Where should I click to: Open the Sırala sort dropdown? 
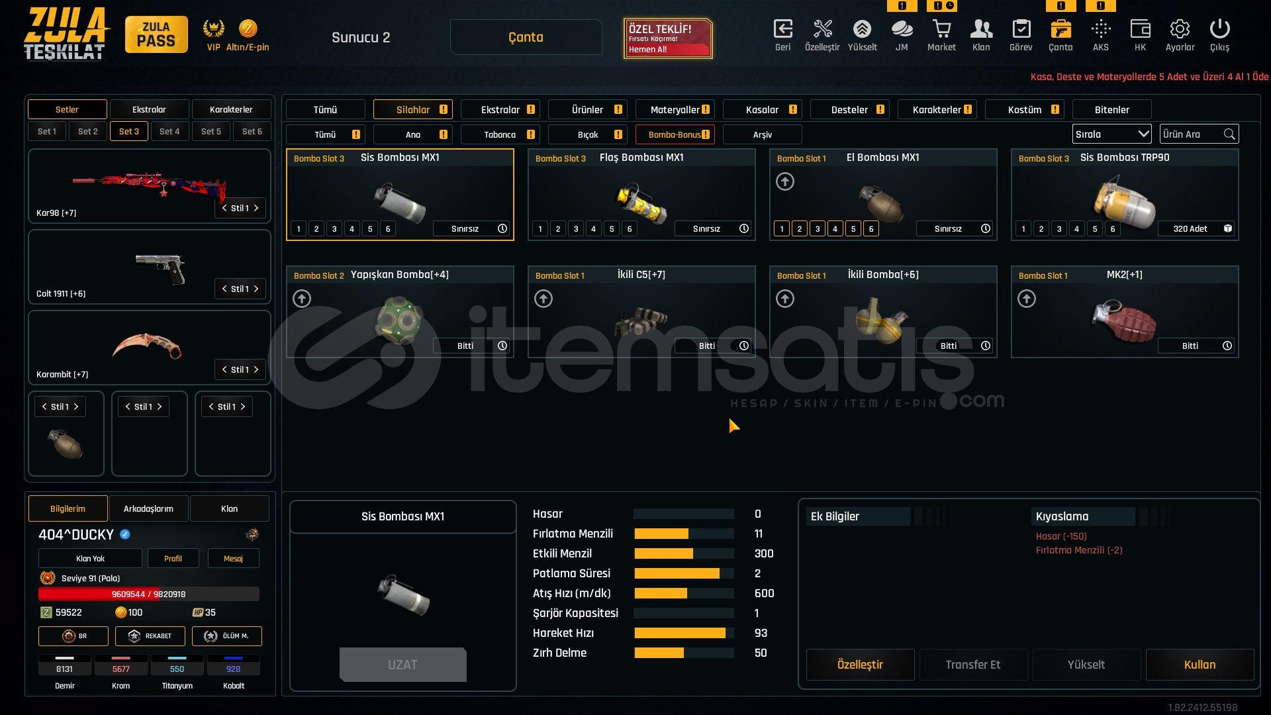1111,134
